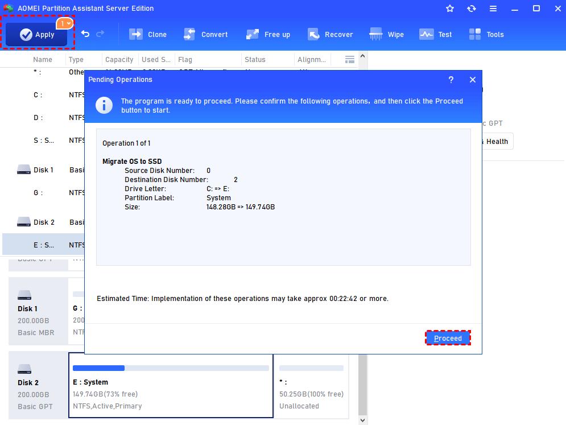
Task: Select Disk 2 row in the list
Action: tap(43, 222)
